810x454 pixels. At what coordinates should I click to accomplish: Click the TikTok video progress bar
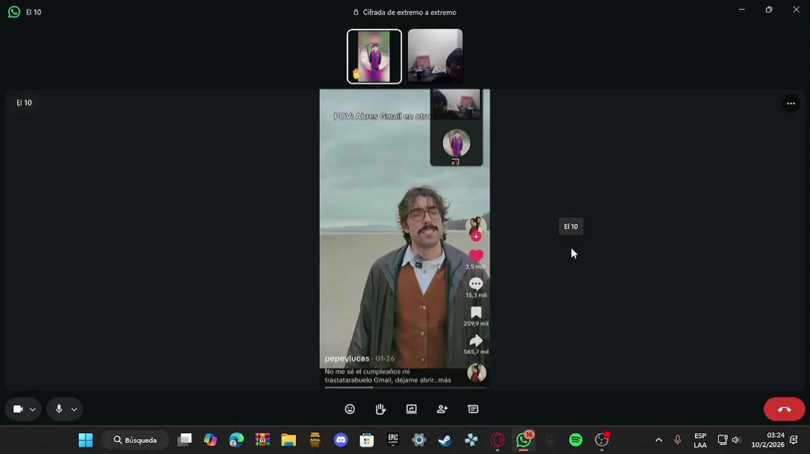(x=404, y=387)
